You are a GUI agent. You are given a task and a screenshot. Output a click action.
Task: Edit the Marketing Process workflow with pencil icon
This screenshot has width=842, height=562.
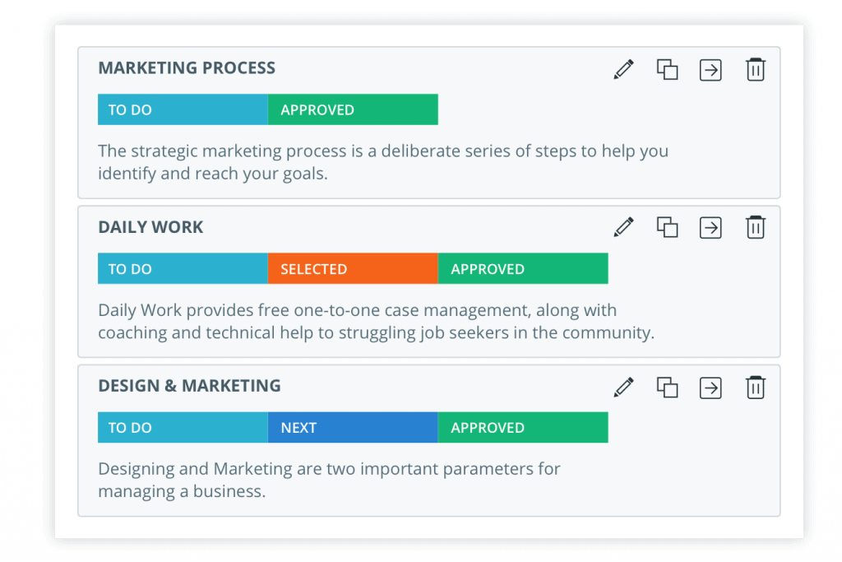tap(623, 69)
